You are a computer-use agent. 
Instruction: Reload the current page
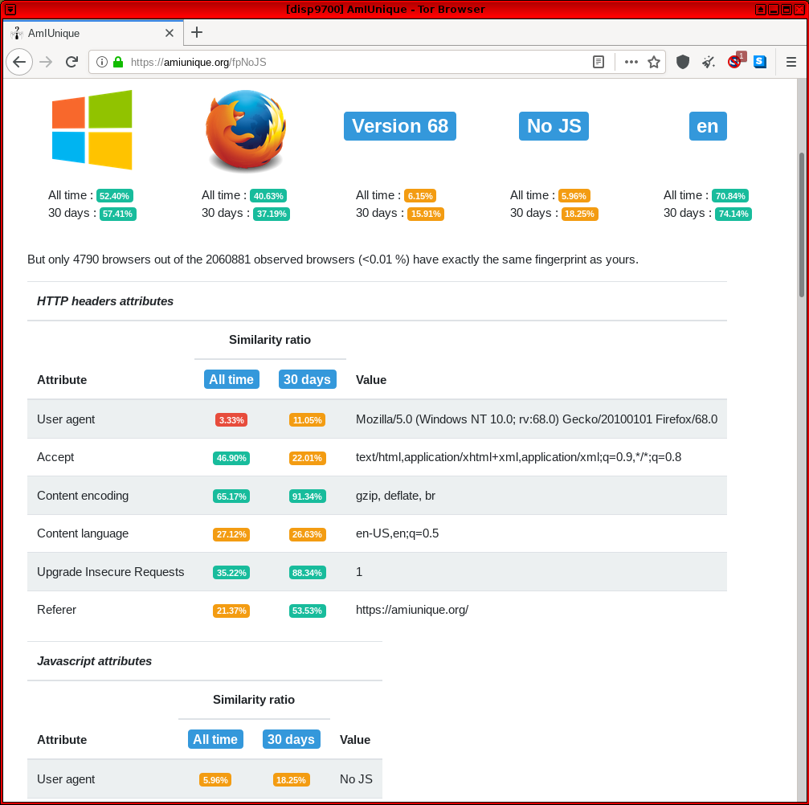[x=72, y=62]
